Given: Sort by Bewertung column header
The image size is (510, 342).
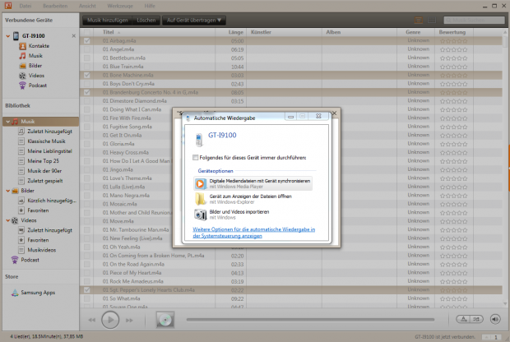Looking at the screenshot, I should coord(454,32).
